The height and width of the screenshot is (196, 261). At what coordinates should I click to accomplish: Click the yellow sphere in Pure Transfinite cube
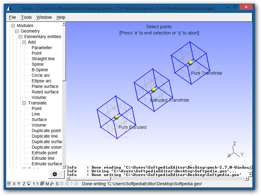191,63
